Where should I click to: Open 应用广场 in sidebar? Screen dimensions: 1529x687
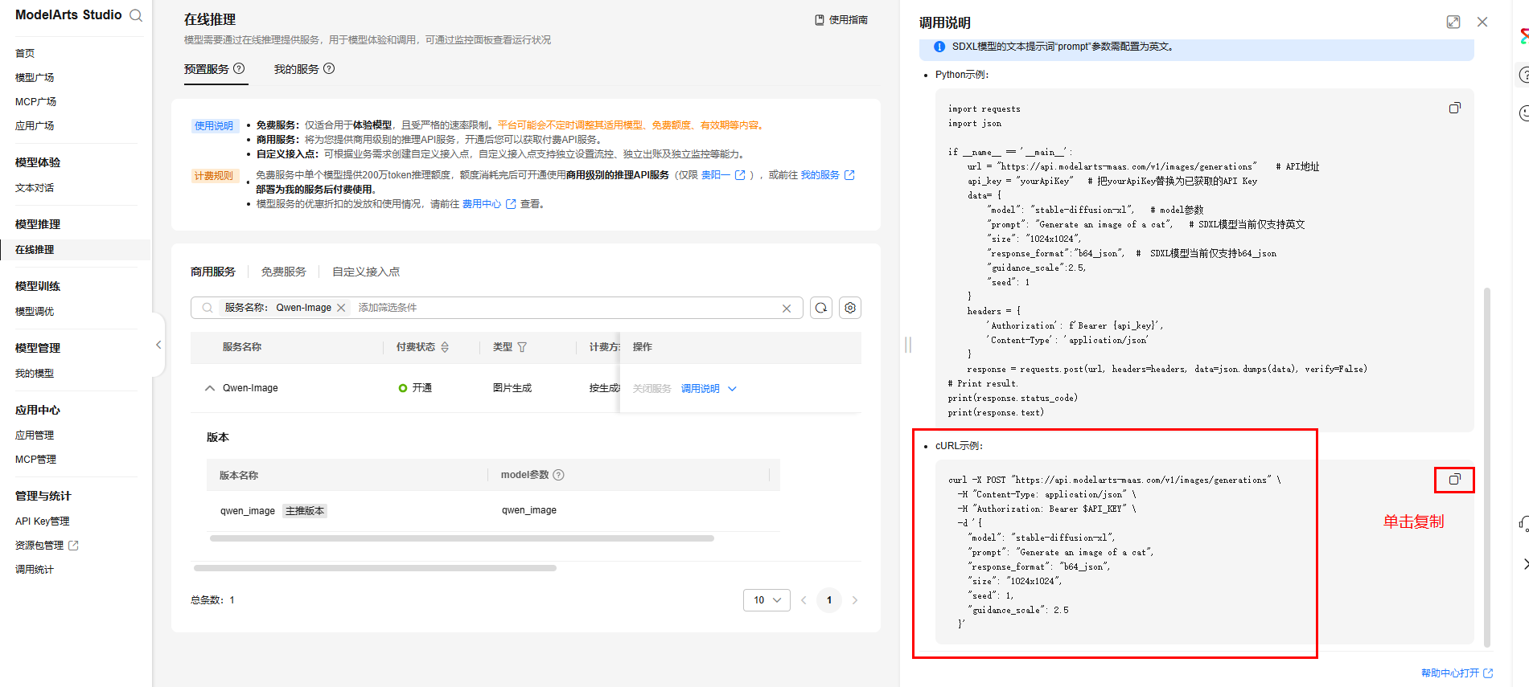(x=35, y=125)
